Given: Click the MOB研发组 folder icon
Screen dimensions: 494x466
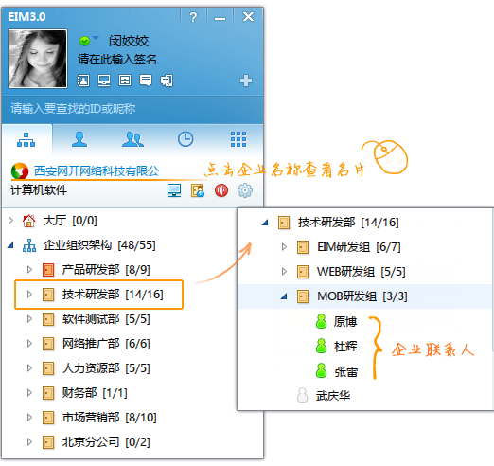Looking at the screenshot, I should click(x=303, y=296).
